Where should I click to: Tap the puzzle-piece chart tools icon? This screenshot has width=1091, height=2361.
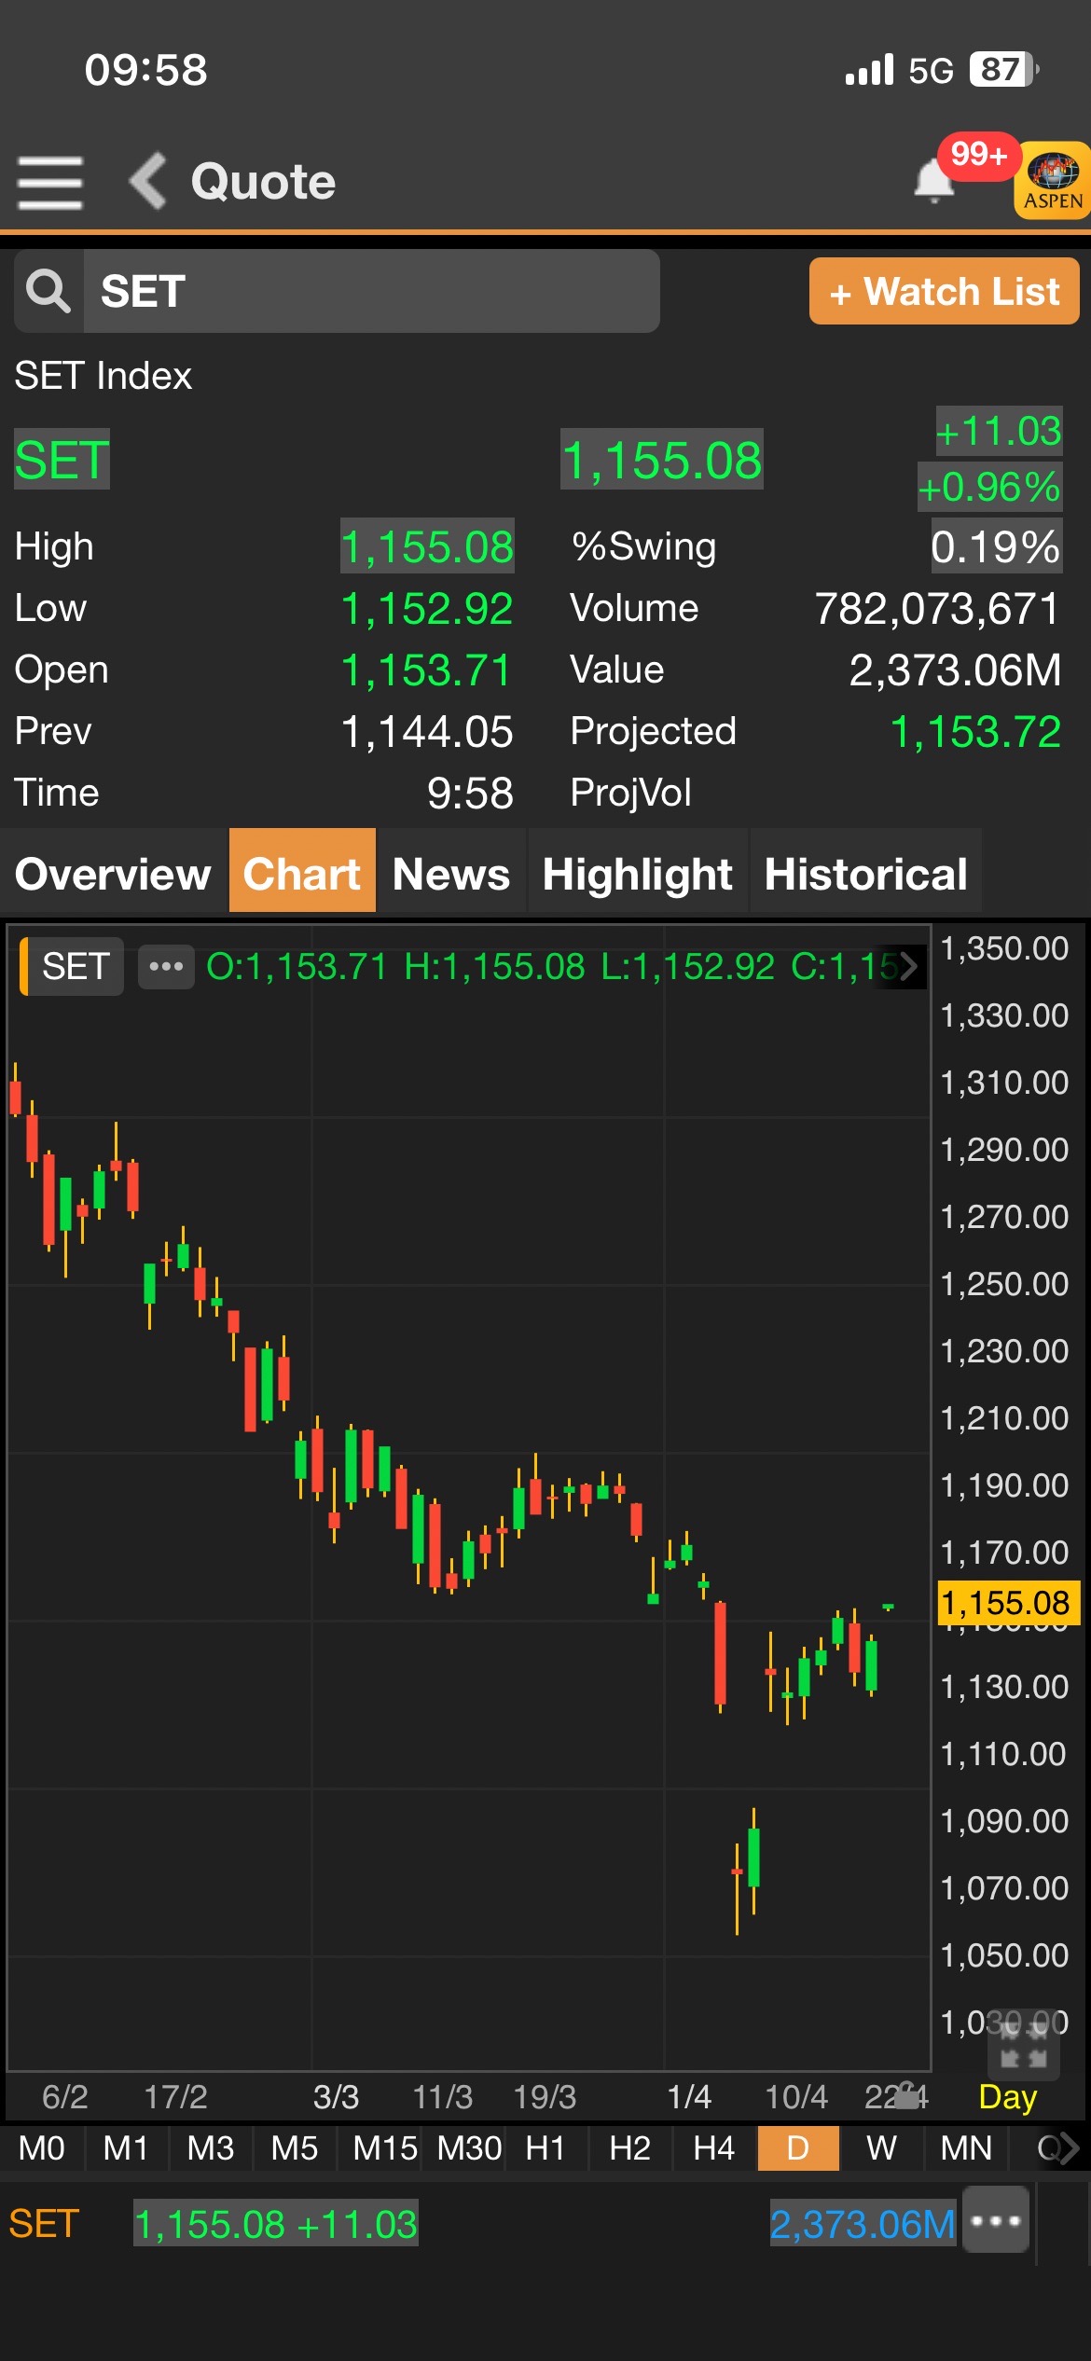(1023, 2046)
